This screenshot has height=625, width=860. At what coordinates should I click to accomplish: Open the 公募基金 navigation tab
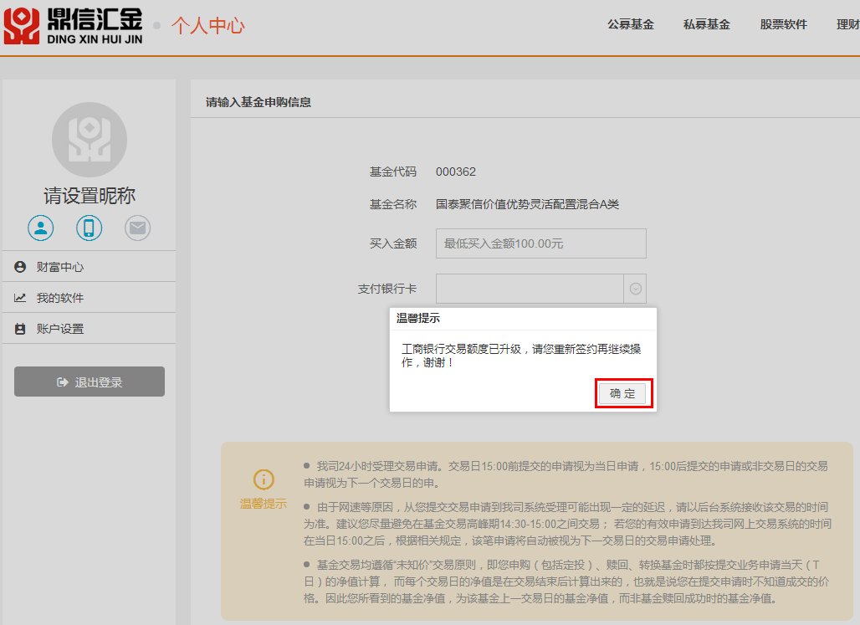tap(630, 24)
